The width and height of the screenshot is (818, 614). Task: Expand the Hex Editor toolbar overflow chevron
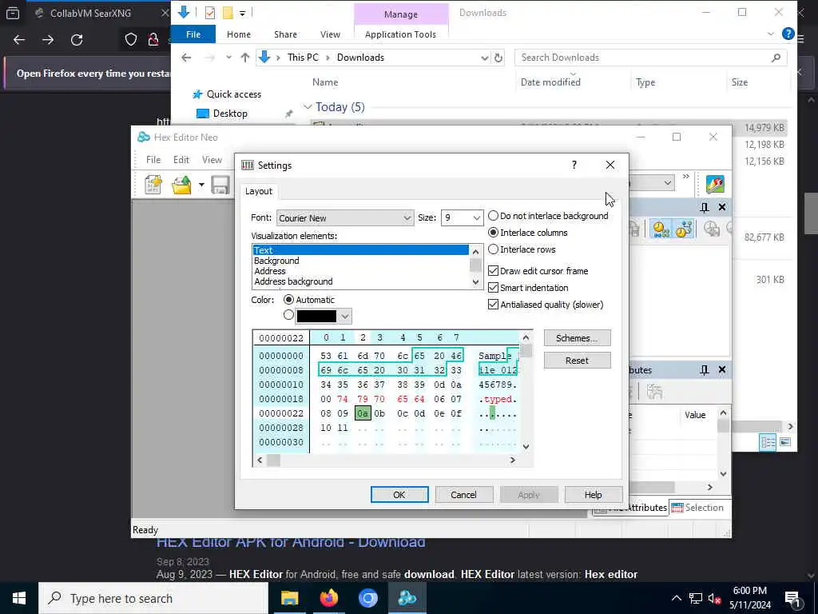(686, 177)
